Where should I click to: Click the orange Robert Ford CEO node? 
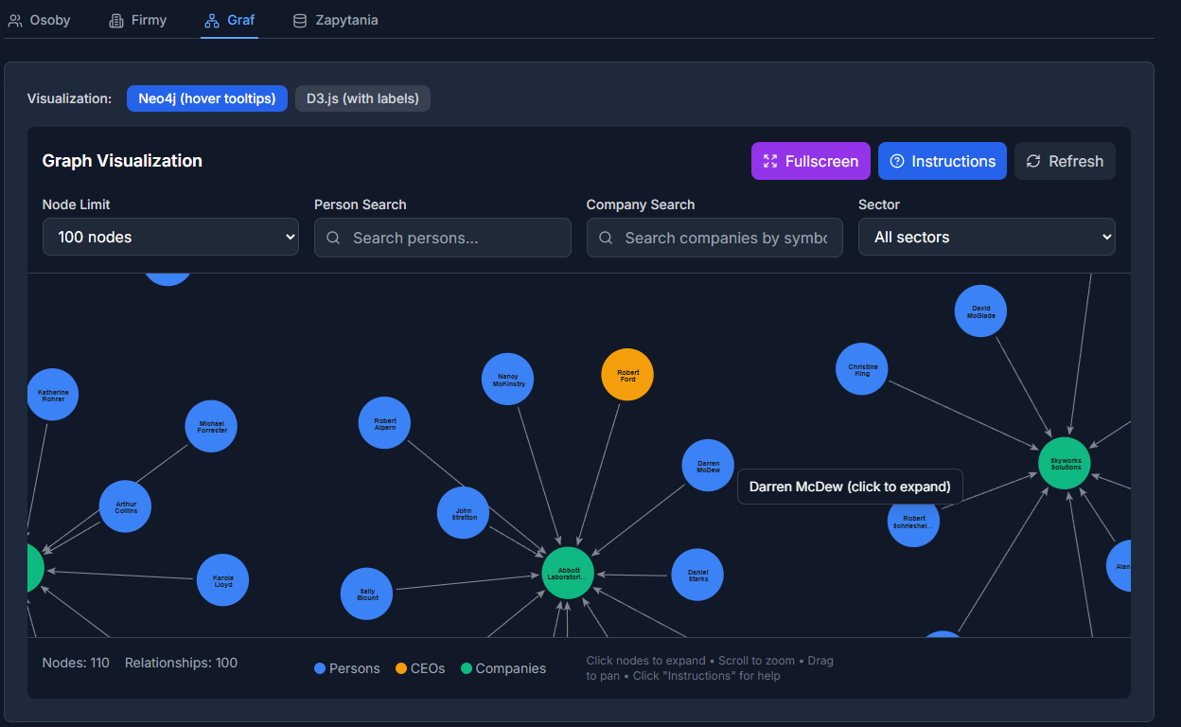627,376
